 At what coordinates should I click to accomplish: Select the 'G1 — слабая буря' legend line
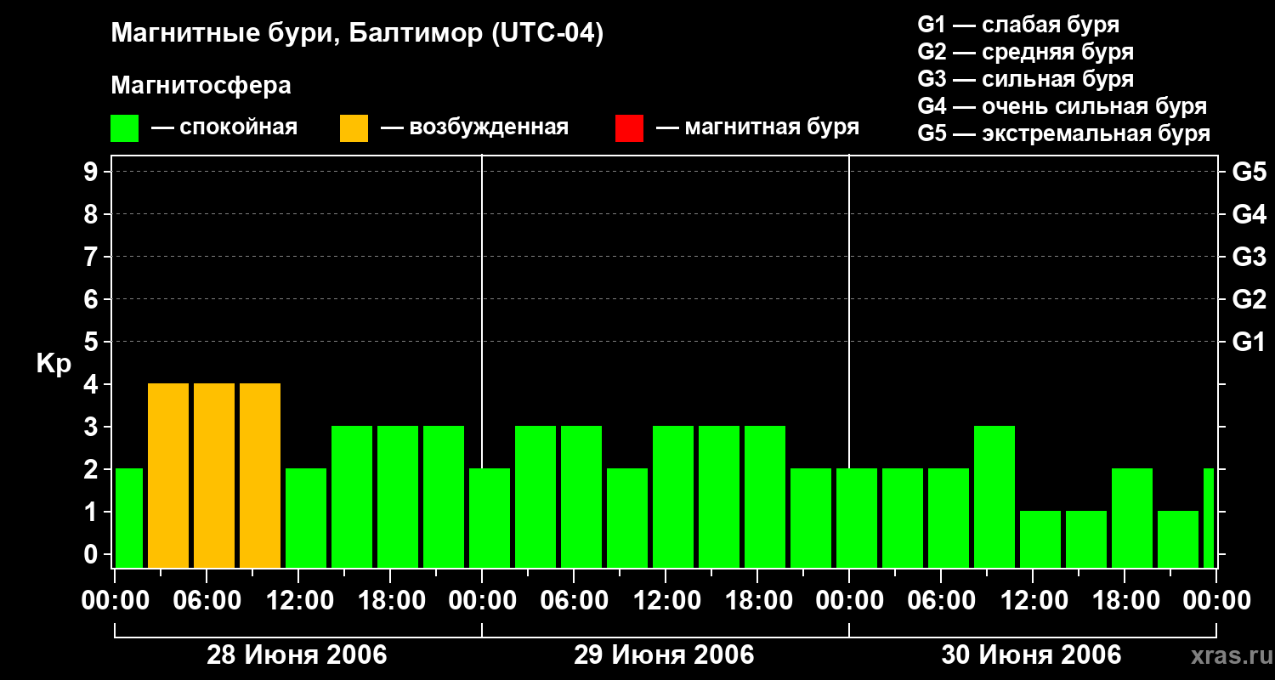tap(1018, 25)
